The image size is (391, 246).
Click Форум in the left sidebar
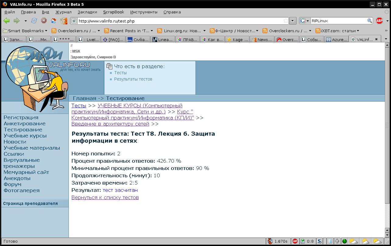pos(12,184)
